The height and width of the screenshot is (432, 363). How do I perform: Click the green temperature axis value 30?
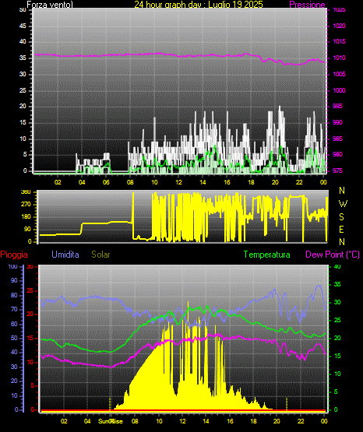point(337,302)
